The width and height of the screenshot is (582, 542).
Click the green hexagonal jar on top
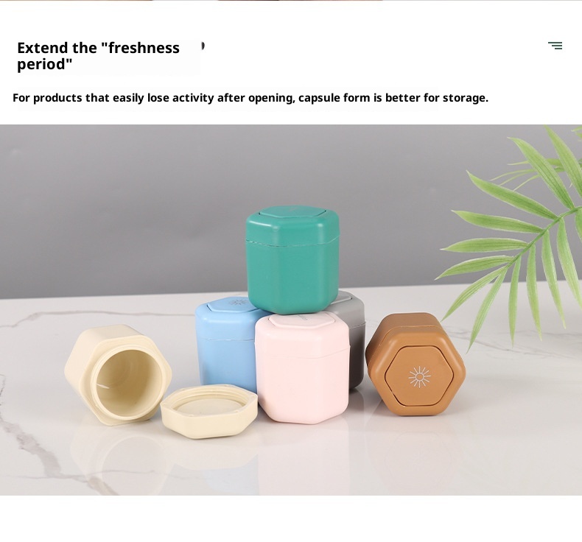(x=292, y=260)
